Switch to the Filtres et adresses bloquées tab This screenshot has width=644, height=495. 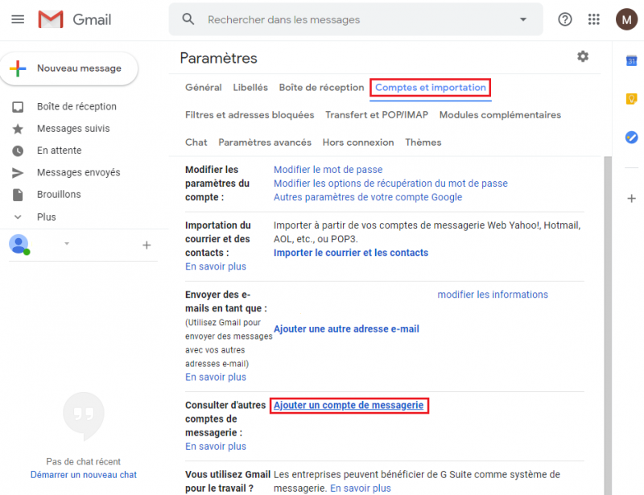coord(250,115)
